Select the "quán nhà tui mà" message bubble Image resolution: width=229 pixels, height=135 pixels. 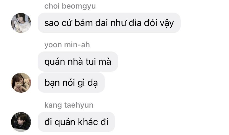point(78,61)
